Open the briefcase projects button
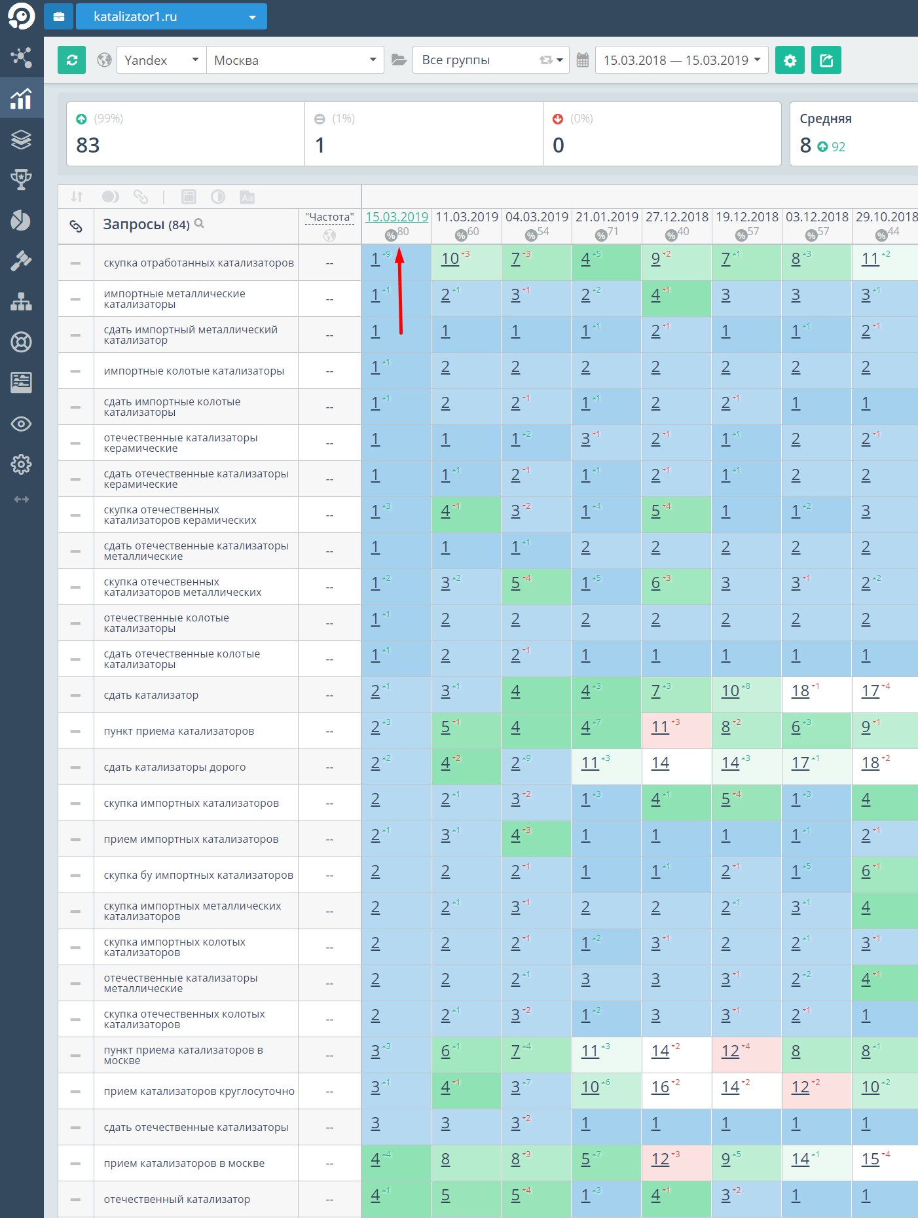 (59, 16)
